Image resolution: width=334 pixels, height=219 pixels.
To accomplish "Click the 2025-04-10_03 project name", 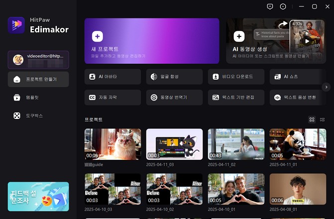I will click(98, 210).
